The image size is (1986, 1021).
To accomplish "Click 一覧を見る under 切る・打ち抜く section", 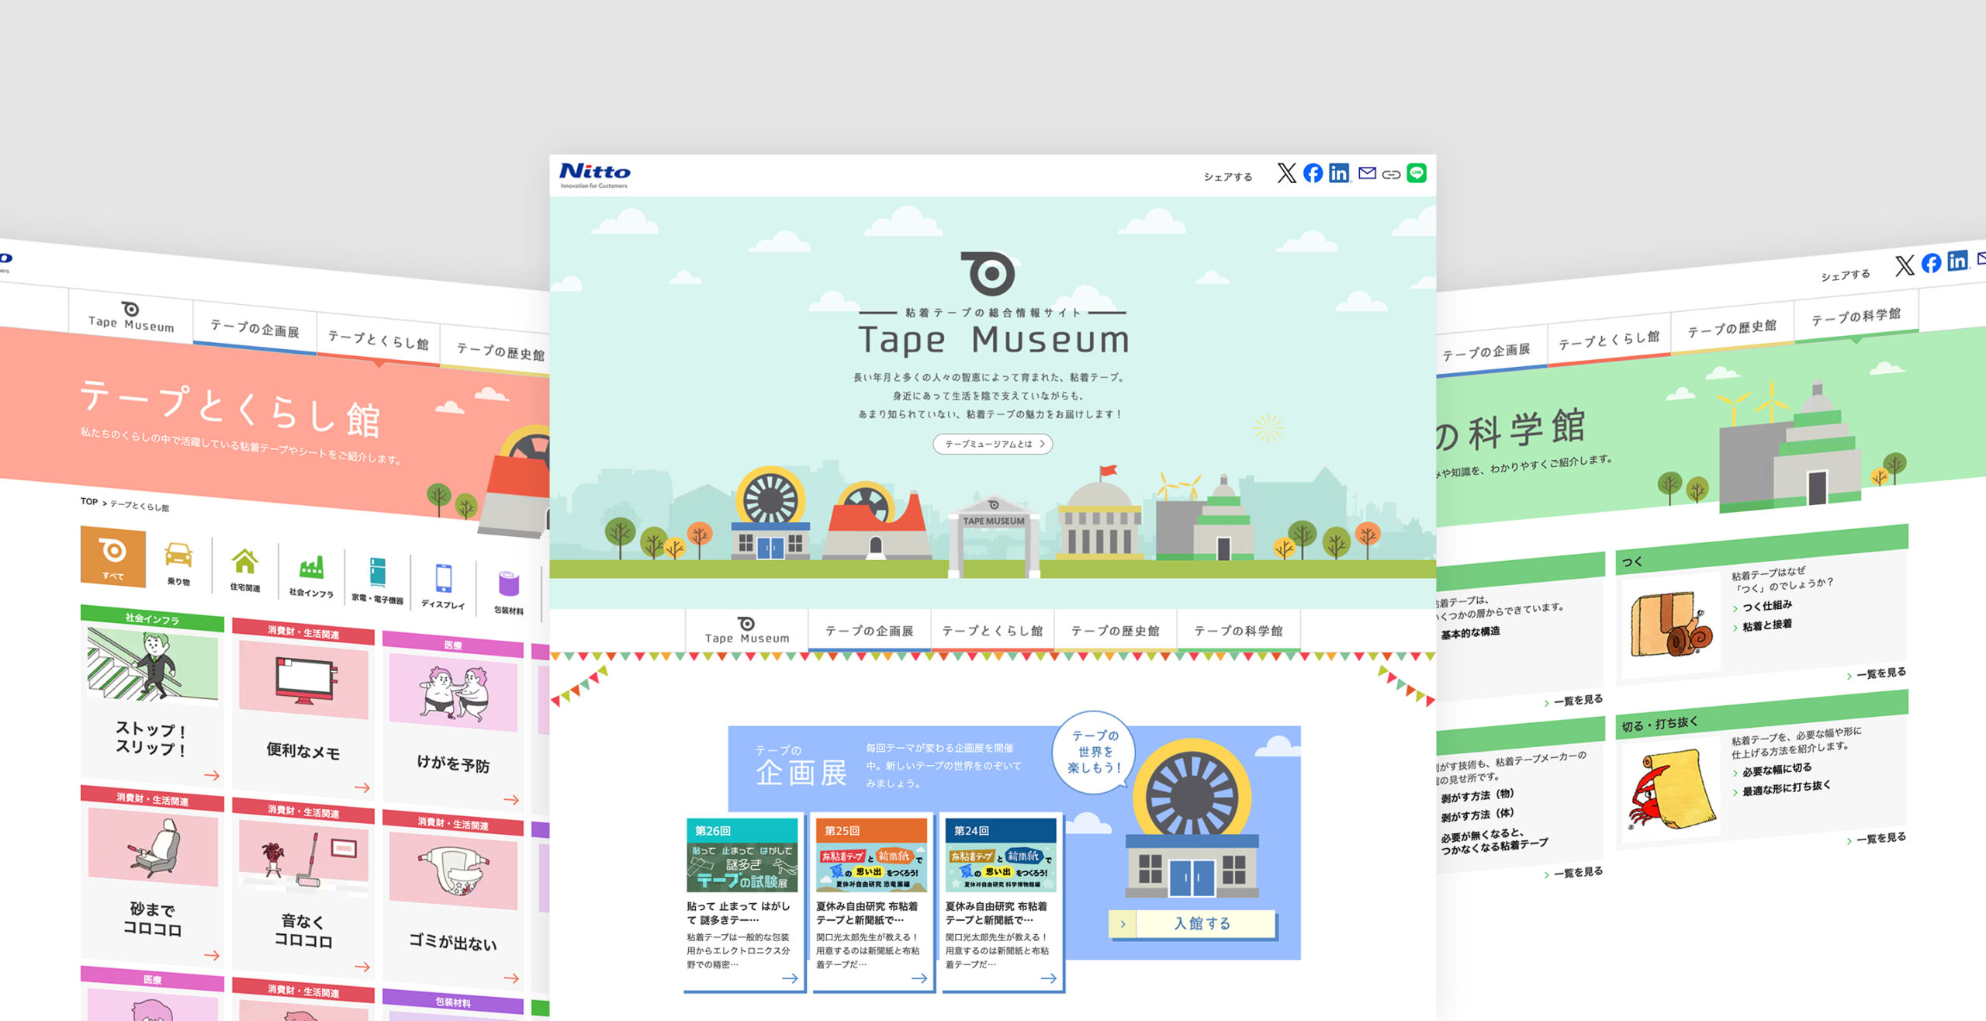I will [1880, 839].
